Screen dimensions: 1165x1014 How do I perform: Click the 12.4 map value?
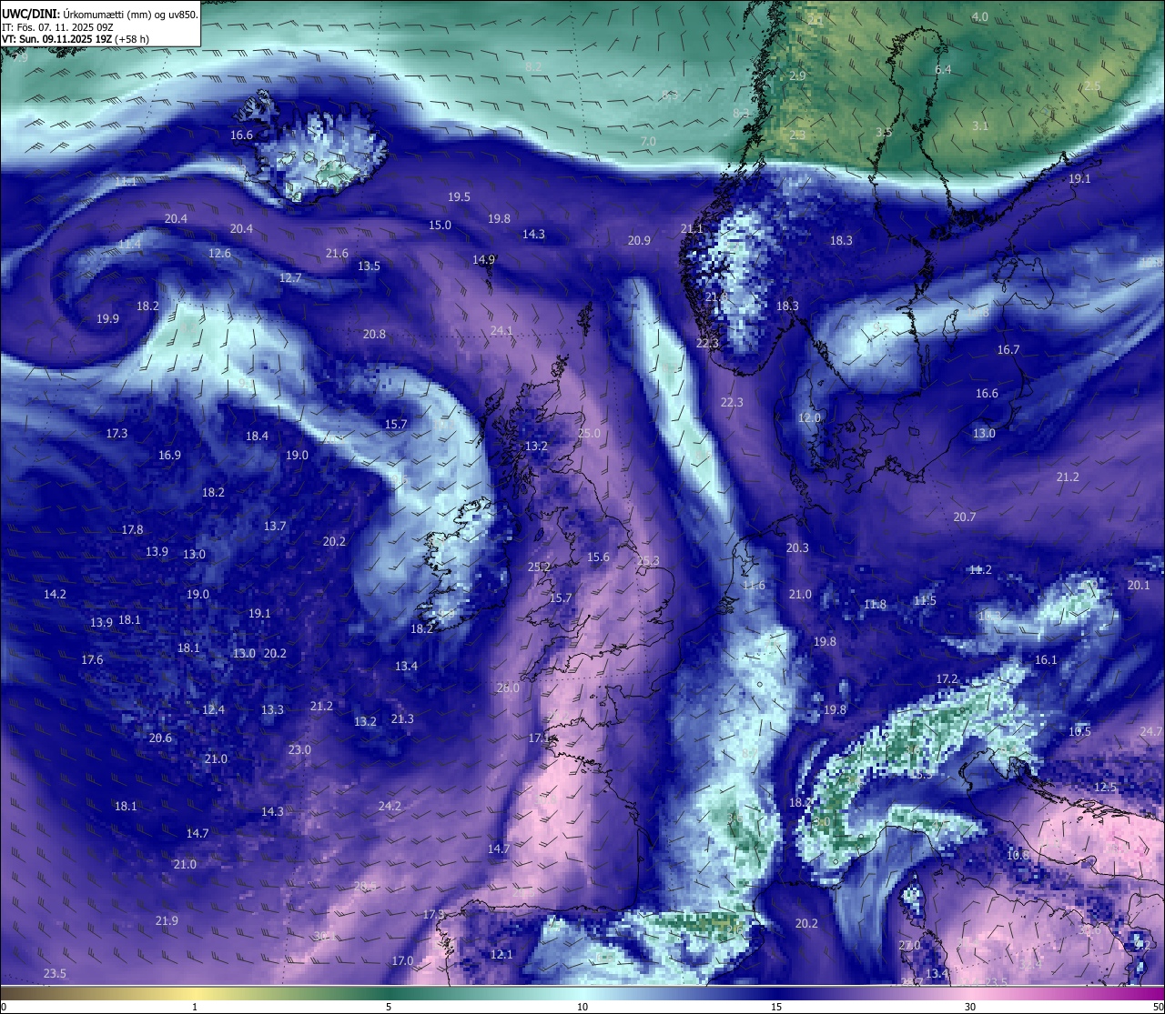point(213,709)
